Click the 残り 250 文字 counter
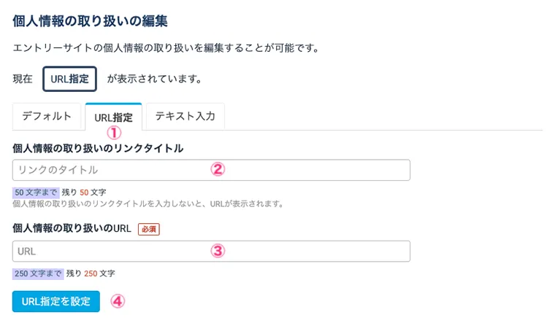 coord(91,273)
